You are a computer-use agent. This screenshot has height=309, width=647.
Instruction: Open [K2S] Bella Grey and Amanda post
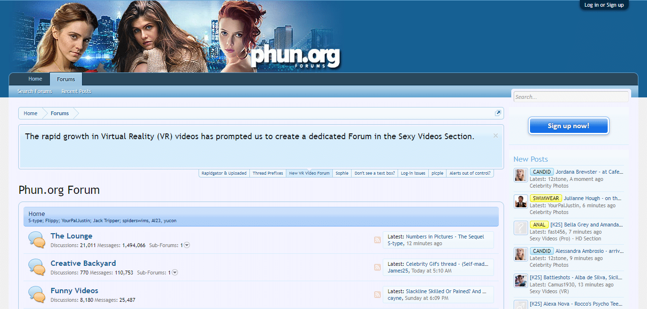pos(587,225)
